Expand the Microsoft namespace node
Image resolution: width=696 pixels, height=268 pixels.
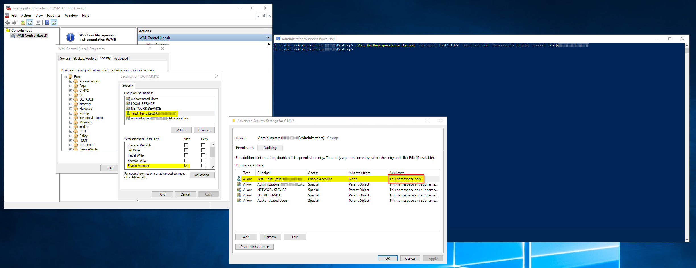tap(71, 122)
